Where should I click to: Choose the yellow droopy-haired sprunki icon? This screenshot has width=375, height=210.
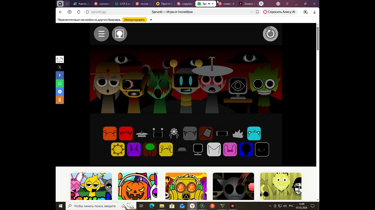pyautogui.click(x=166, y=149)
